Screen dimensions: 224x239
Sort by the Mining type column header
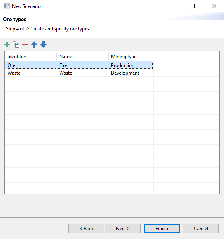(x=131, y=57)
